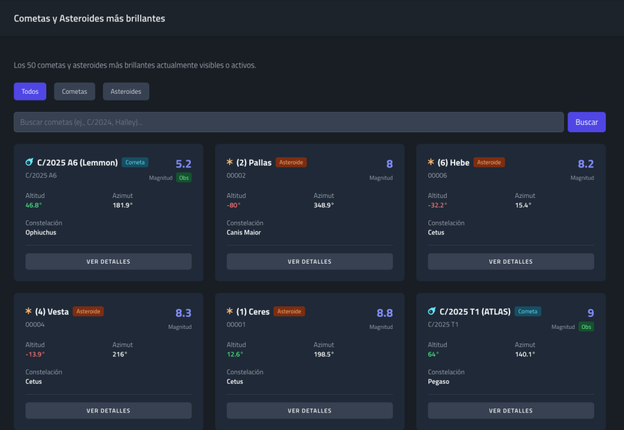The height and width of the screenshot is (430, 624).
Task: Select the Todos filter tab
Action: 30,91
